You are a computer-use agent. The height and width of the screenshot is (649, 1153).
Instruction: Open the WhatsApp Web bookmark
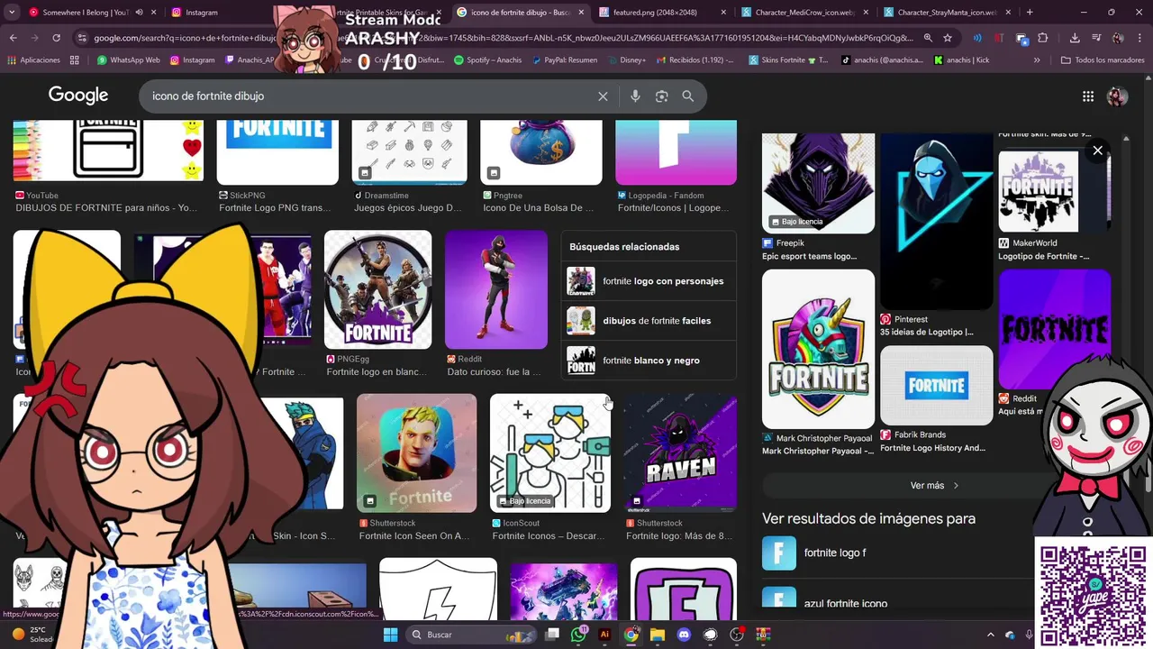point(128,59)
